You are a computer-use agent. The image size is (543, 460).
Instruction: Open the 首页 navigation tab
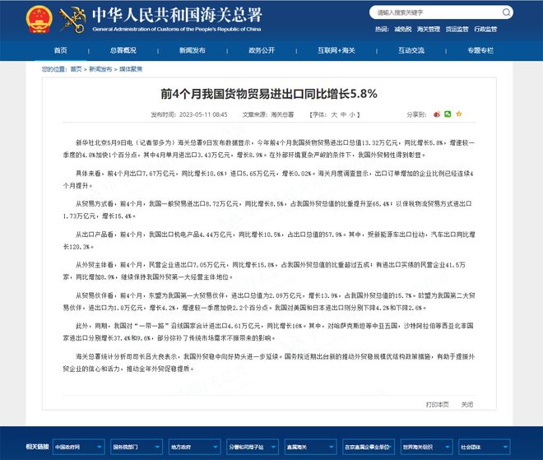click(x=61, y=50)
